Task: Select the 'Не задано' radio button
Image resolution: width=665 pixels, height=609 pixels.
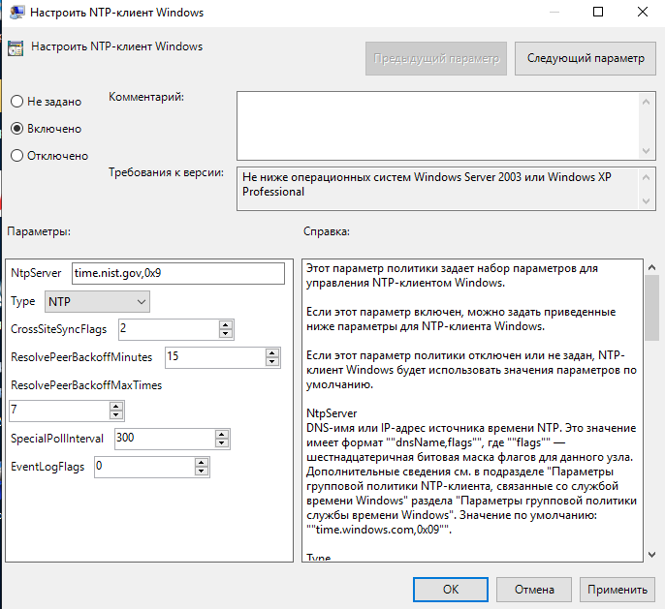Action: coord(16,102)
